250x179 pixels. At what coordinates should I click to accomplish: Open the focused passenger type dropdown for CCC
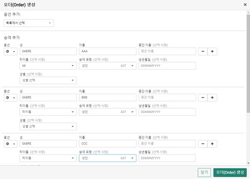point(108,158)
